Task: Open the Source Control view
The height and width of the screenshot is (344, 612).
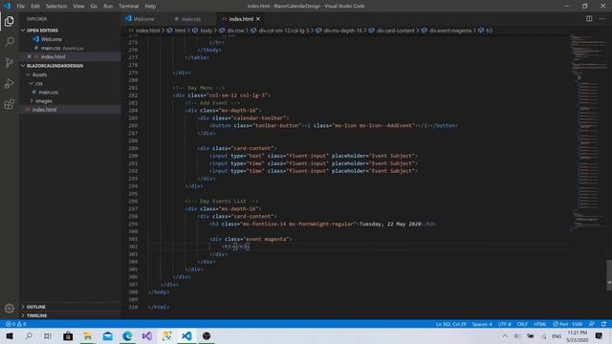Action: [x=10, y=62]
